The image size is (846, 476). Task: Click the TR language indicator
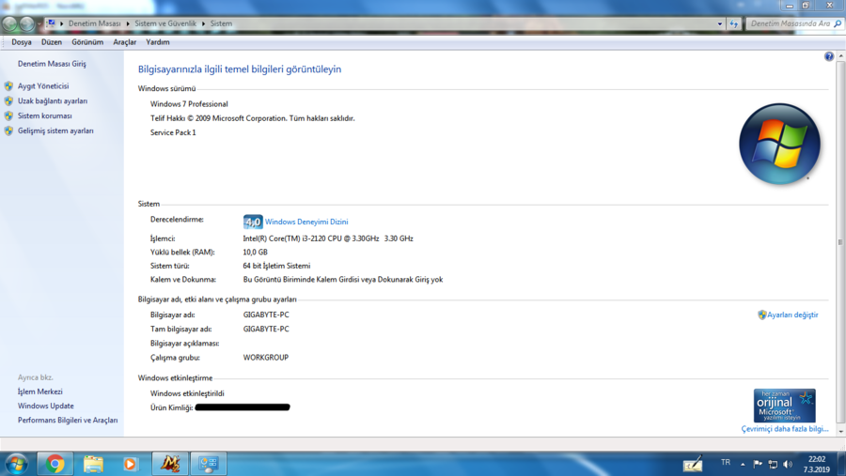[x=725, y=463]
